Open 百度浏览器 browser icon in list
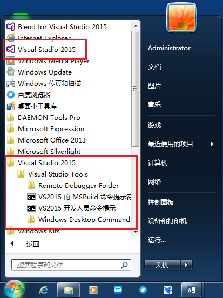Image resolution: width=223 pixels, height=298 pixels. click(x=11, y=94)
